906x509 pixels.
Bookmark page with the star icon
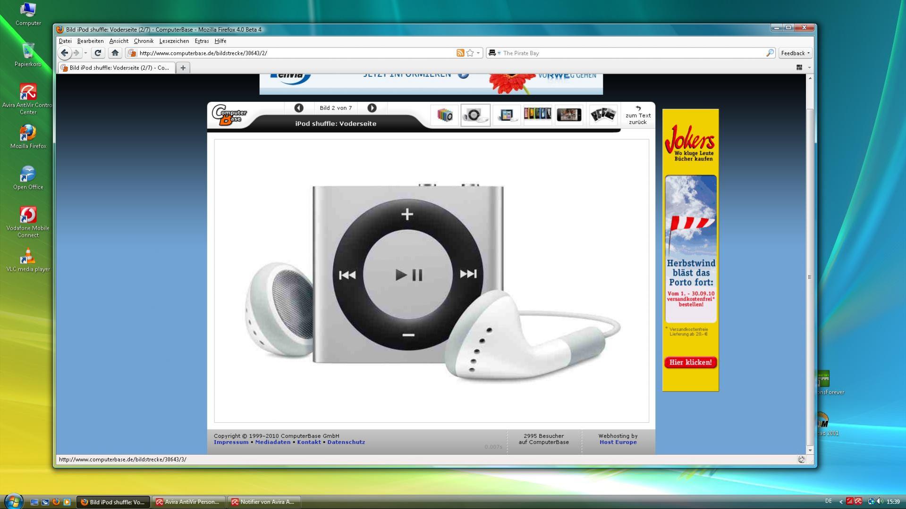coord(470,53)
